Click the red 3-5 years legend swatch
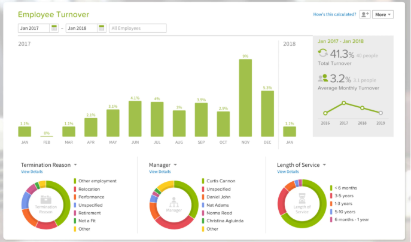Viewport: 411px width, 242px height. pos(331,196)
